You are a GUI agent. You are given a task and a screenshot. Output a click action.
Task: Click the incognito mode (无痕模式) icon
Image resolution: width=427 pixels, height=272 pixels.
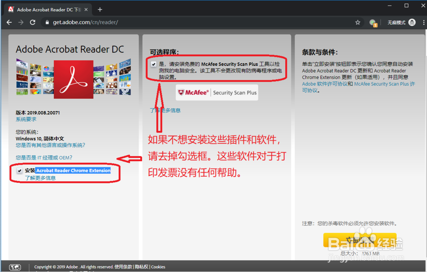412,23
